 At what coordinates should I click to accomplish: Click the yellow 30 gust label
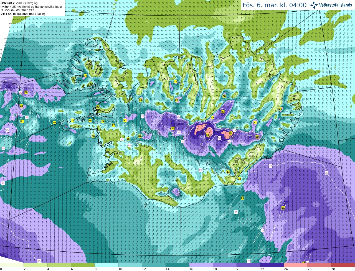click(54, 122)
